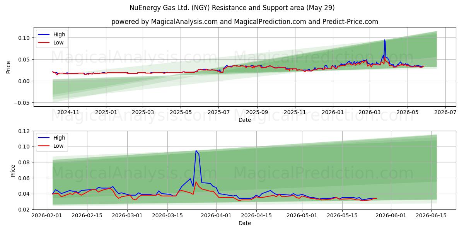The height and width of the screenshot is (232, 464).
Task: Click the 2026-02-01 tick label
Action: [47, 215]
